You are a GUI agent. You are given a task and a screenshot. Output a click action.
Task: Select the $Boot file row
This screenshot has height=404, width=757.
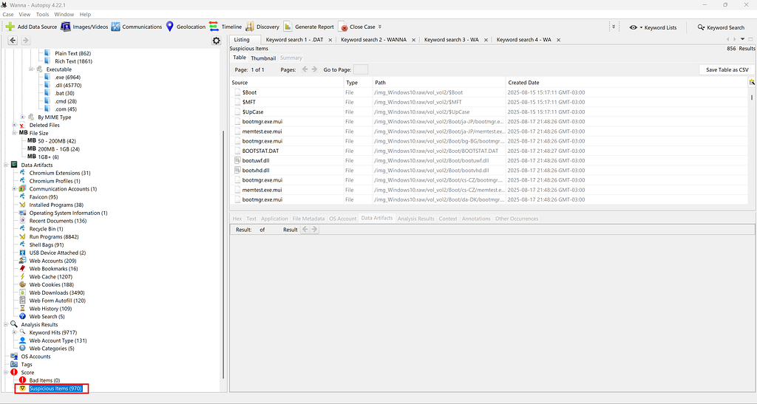point(489,92)
